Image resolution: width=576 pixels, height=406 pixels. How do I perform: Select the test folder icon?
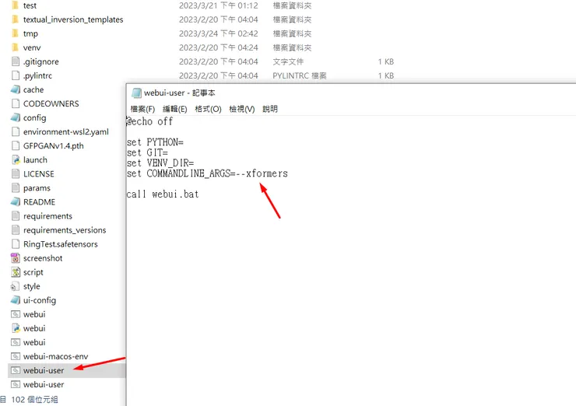15,5
